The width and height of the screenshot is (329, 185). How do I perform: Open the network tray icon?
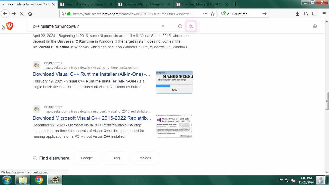point(287,180)
